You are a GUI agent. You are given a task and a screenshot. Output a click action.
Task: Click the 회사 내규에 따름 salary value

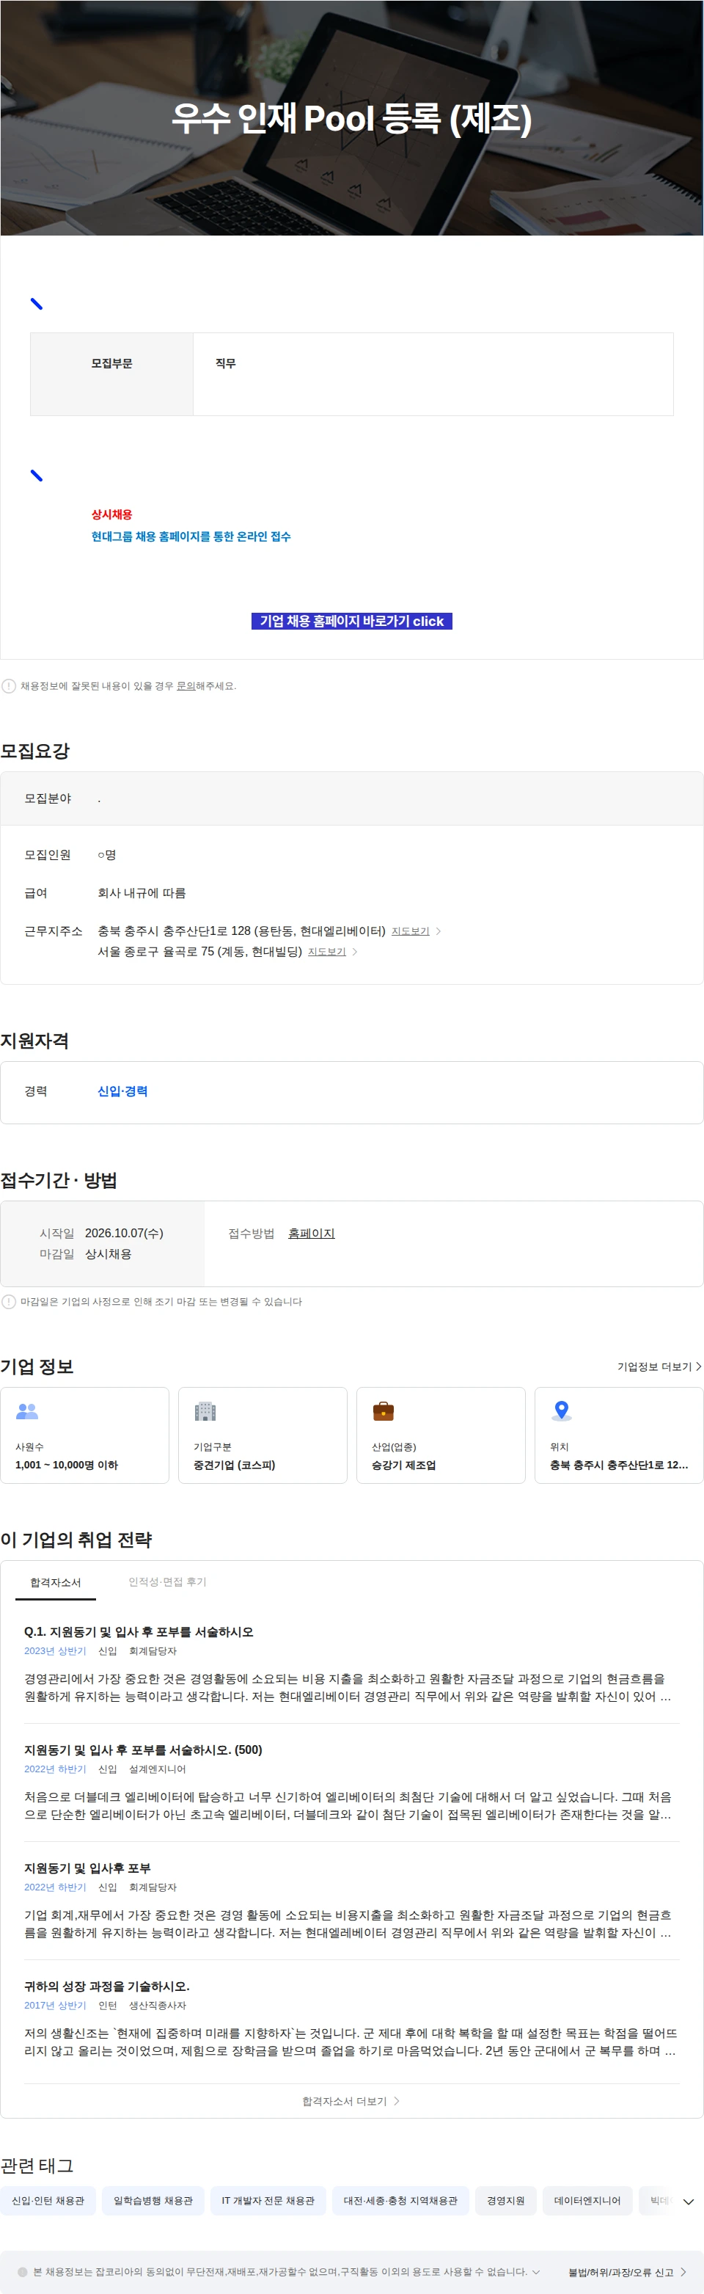pos(142,892)
